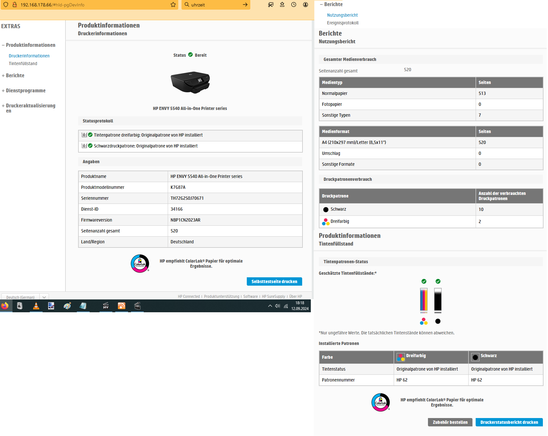Open Notepad from the taskbar
This screenshot has height=436, width=548.
tap(83, 306)
